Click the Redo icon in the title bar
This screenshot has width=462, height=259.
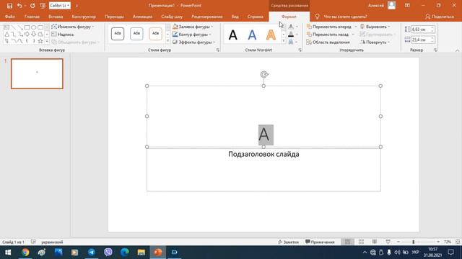click(x=32, y=6)
